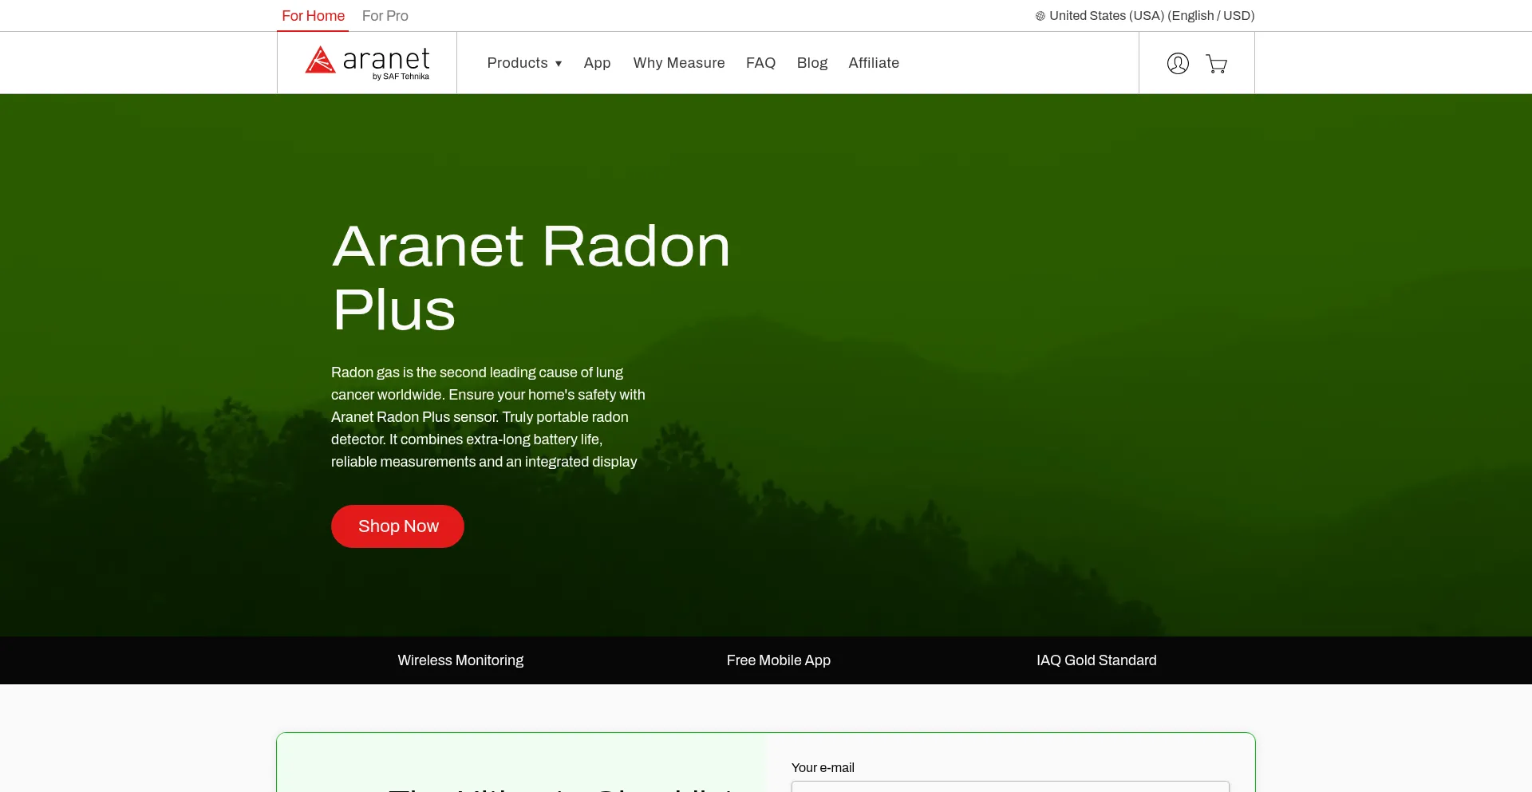Open the App menu item
The width and height of the screenshot is (1532, 792).
(x=597, y=63)
